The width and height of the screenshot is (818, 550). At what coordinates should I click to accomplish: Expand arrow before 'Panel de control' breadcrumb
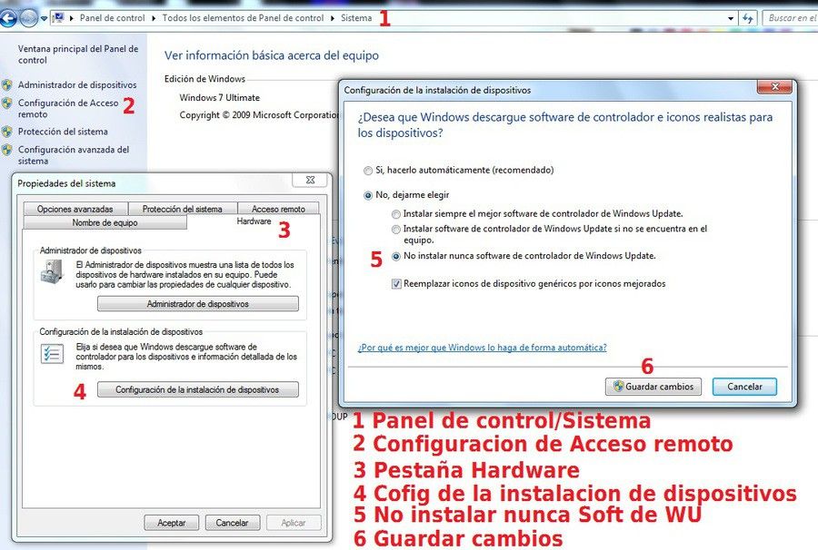coord(72,18)
